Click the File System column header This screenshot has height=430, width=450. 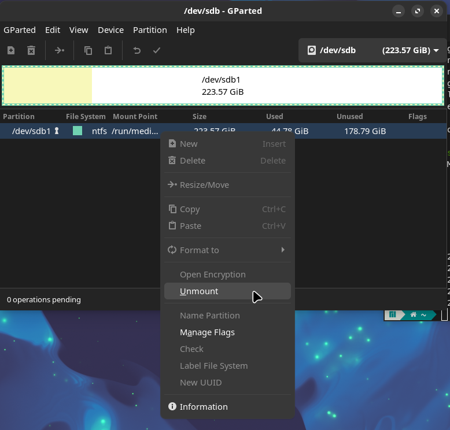(x=86, y=117)
